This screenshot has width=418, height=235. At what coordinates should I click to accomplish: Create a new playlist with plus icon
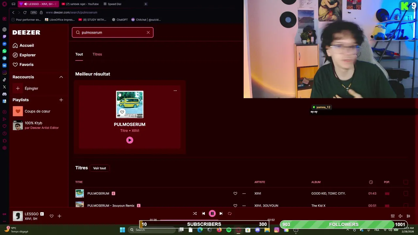click(61, 100)
